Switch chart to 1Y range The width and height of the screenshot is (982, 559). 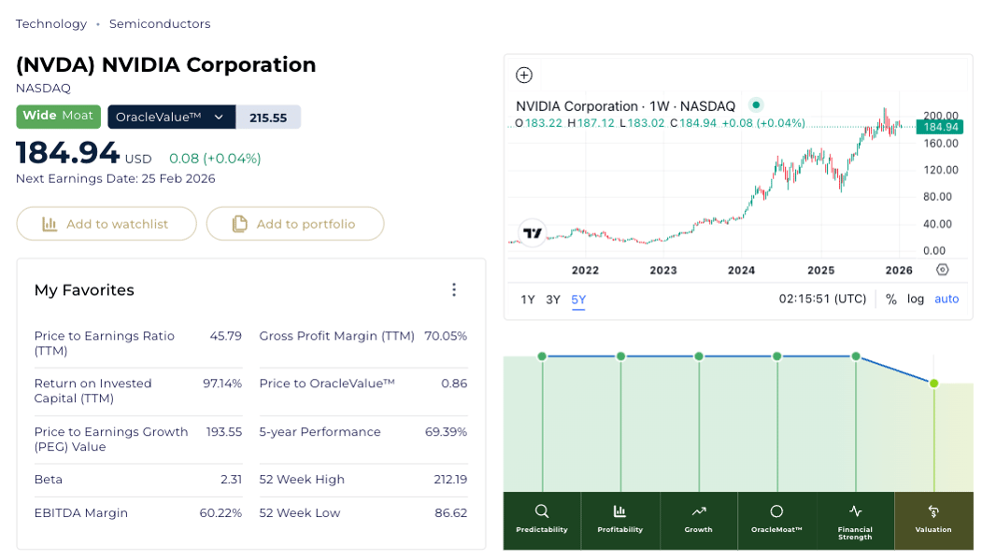(x=528, y=300)
